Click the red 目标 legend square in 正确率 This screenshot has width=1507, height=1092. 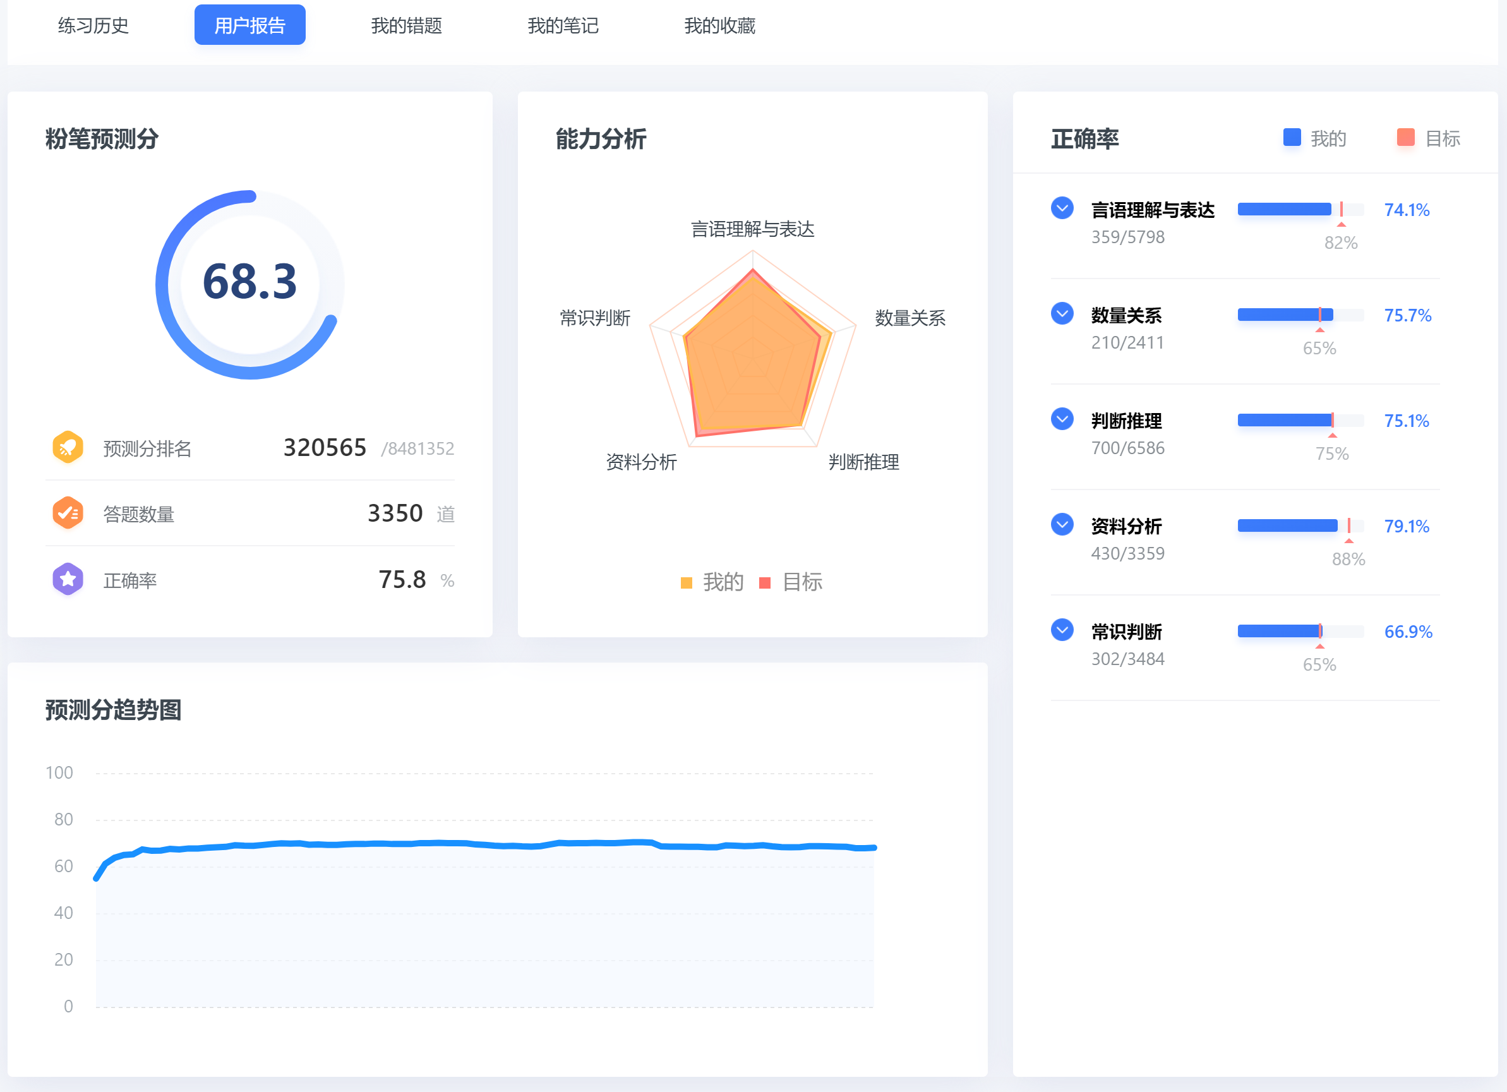coord(1405,138)
